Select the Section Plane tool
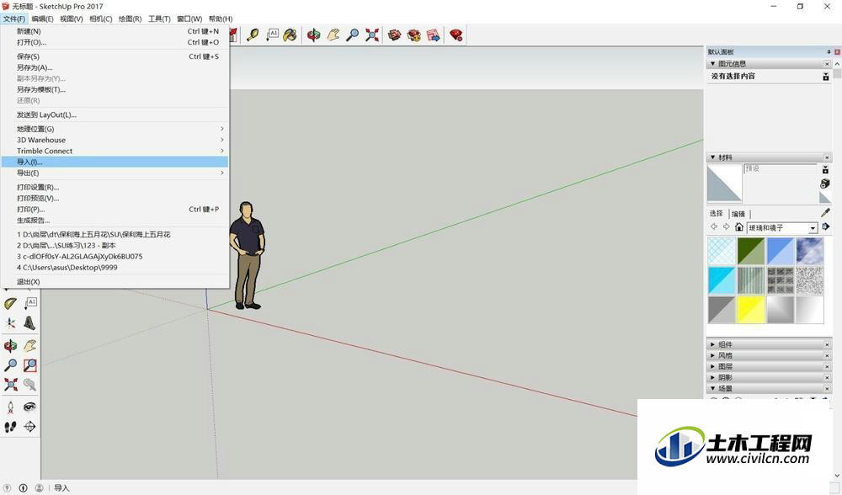The width and height of the screenshot is (842, 495). coord(30,427)
